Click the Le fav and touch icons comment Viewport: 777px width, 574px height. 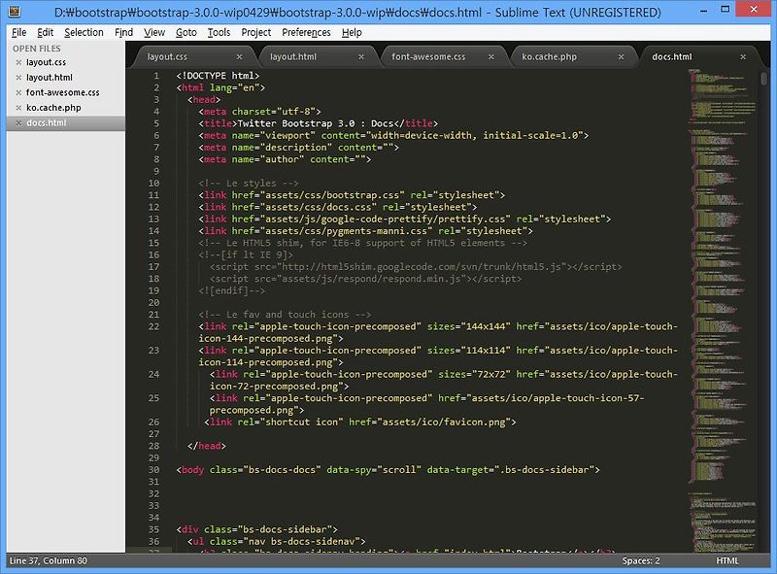[x=285, y=315]
